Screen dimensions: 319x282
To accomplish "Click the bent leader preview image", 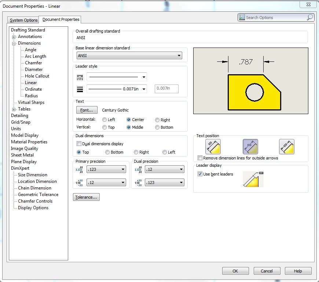I will 253,179.
